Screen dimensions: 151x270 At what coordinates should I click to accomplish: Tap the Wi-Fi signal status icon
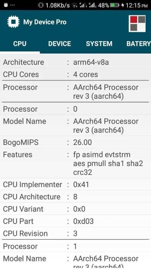pyautogui.click(x=75, y=5)
